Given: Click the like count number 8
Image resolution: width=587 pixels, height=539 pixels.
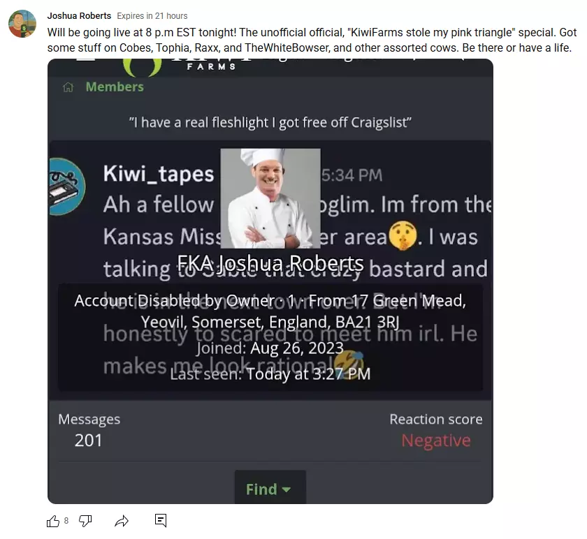Looking at the screenshot, I should coord(66,521).
